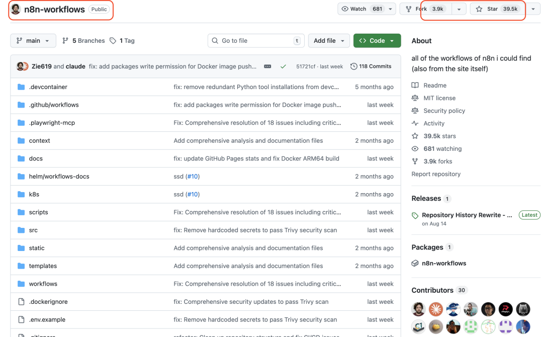The image size is (543, 337).
Task: Open the static folder
Action: (37, 248)
